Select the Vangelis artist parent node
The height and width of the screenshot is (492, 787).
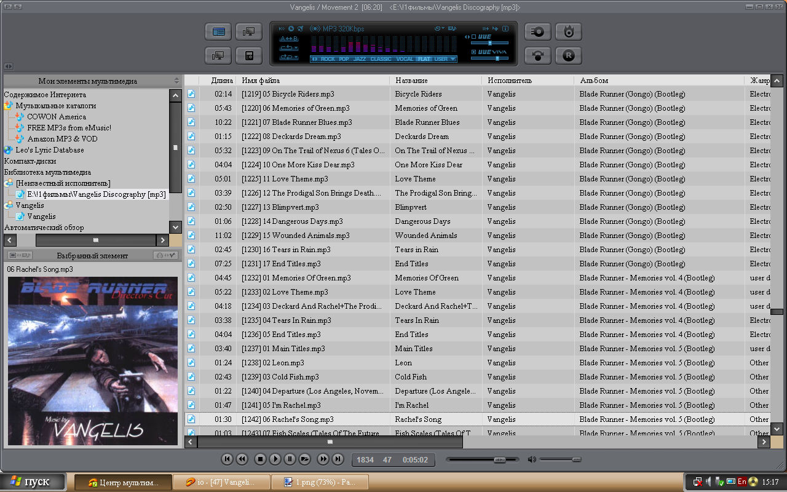30,205
